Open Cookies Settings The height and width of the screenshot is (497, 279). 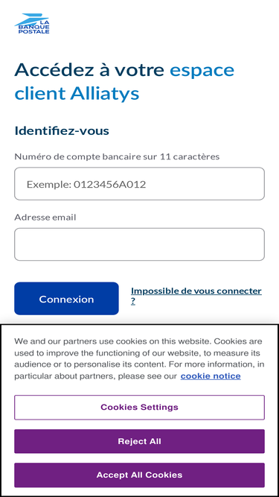click(x=139, y=408)
